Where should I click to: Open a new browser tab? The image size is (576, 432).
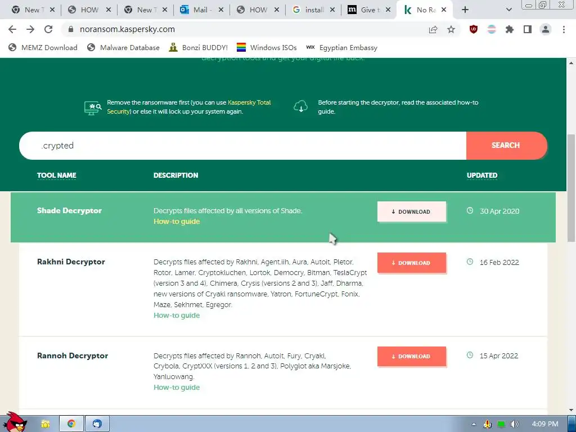tap(465, 10)
